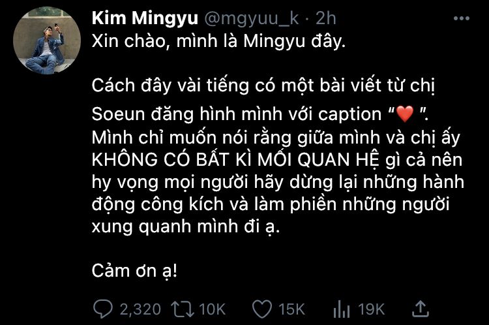Click the 15K likes count
Image resolution: width=489 pixels, height=325 pixels.
click(x=291, y=309)
